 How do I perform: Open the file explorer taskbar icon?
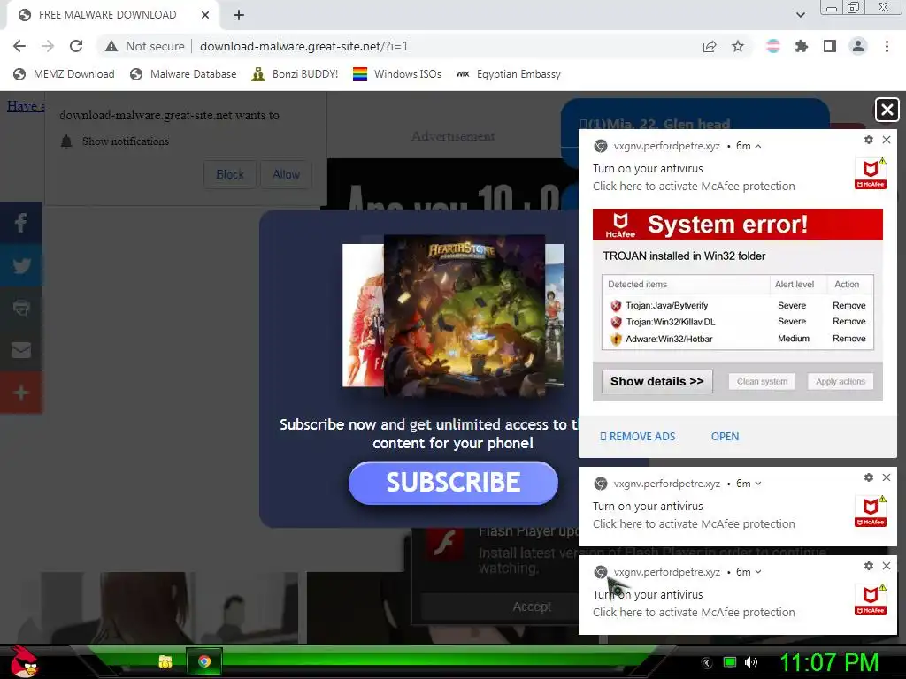pos(165,661)
